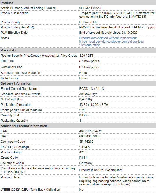
Task: Select the EAN number 4025515054719
Action: (91, 131)
